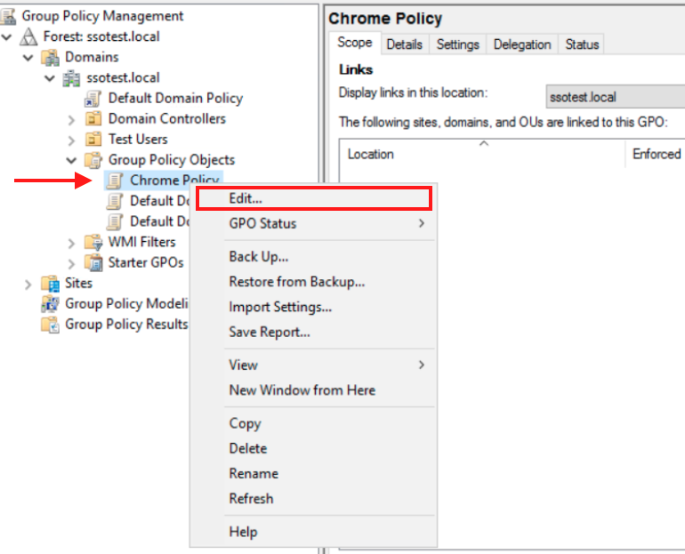Click the Sites folder icon
The image size is (685, 554).
(50, 284)
